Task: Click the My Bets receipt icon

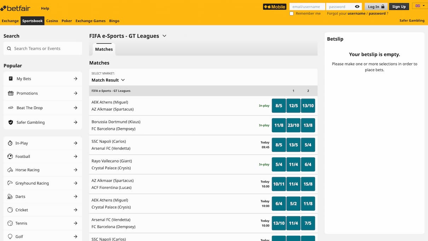Action: pos(11,79)
